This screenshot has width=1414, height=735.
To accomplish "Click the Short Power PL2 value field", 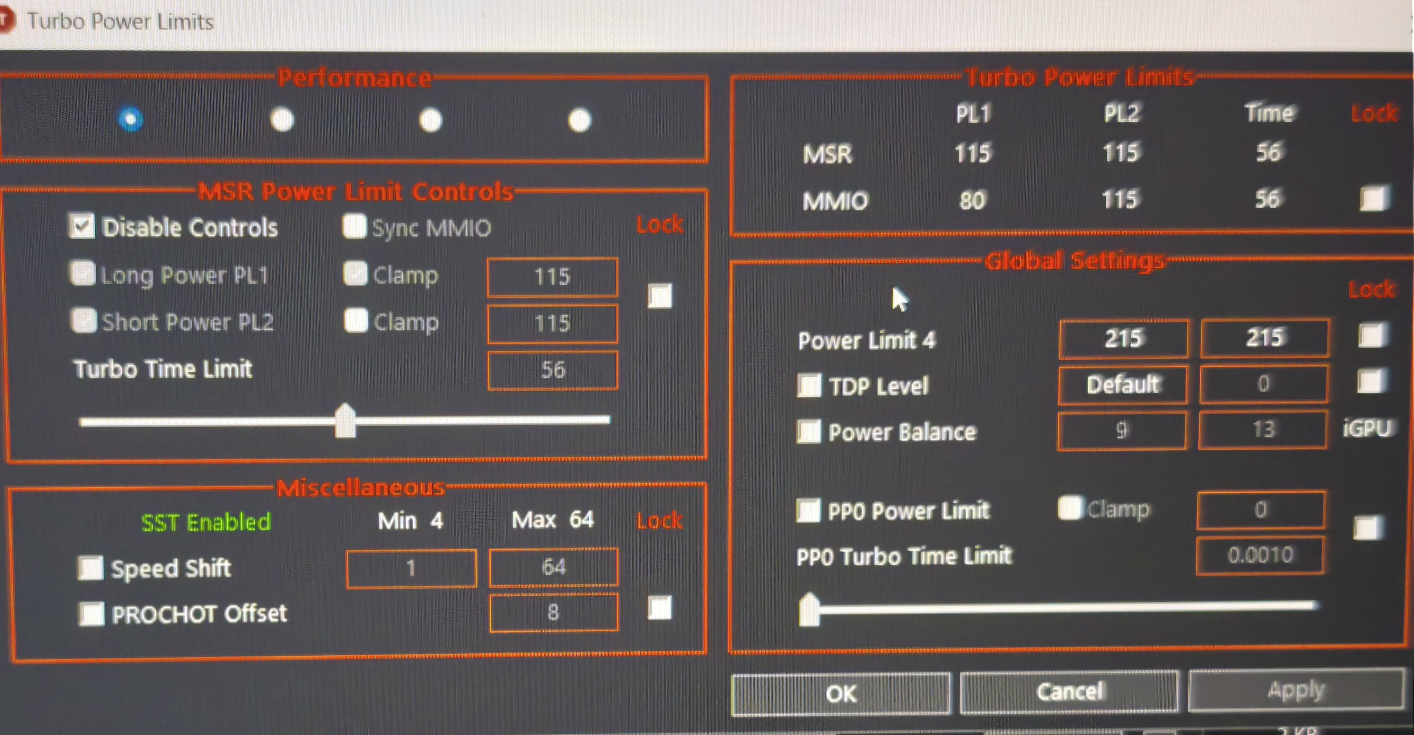I will click(552, 323).
